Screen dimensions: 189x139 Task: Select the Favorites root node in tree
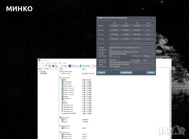(43, 71)
